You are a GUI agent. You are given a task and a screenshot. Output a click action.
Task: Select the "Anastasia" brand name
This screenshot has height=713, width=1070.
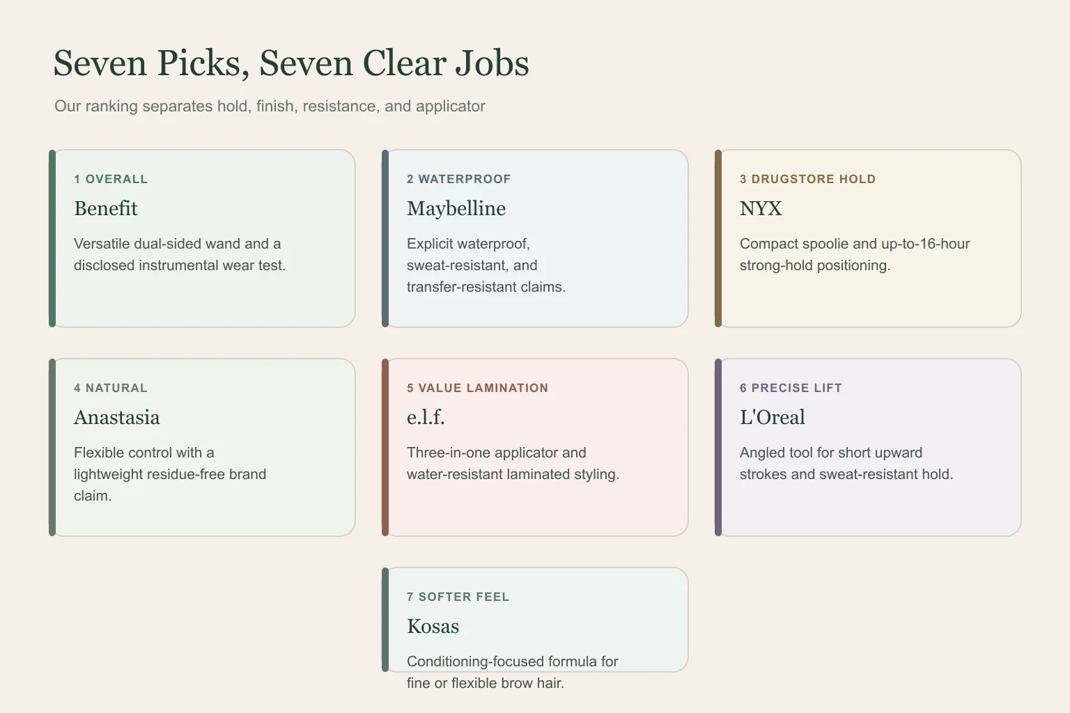tap(117, 417)
